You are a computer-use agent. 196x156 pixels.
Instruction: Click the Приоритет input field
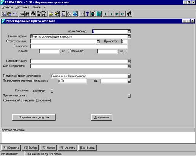124,41
